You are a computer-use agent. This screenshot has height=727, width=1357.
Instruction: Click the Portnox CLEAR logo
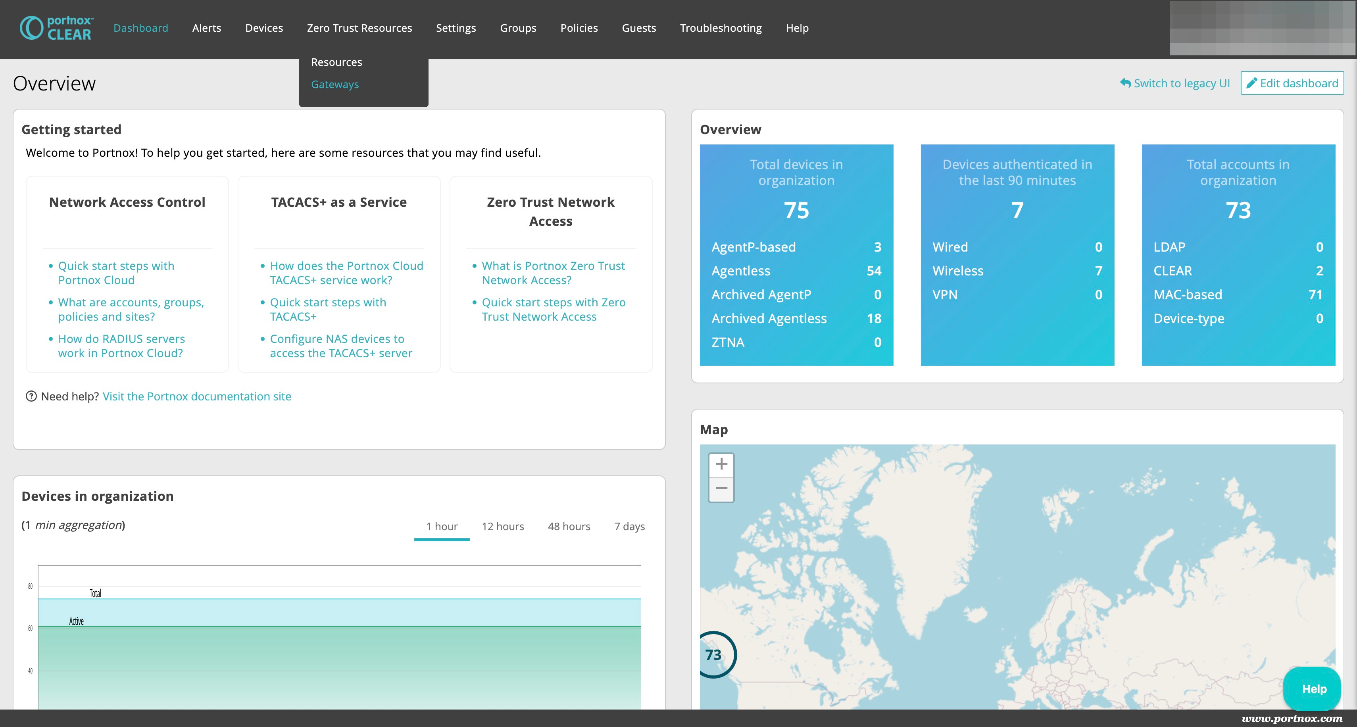tap(56, 28)
